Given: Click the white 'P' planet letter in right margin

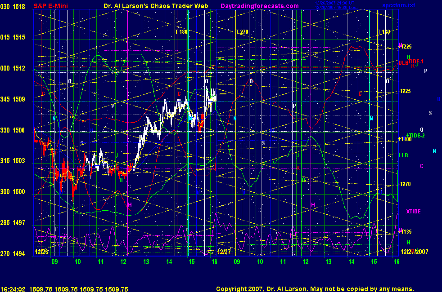Looking at the screenshot, I should [426, 71].
